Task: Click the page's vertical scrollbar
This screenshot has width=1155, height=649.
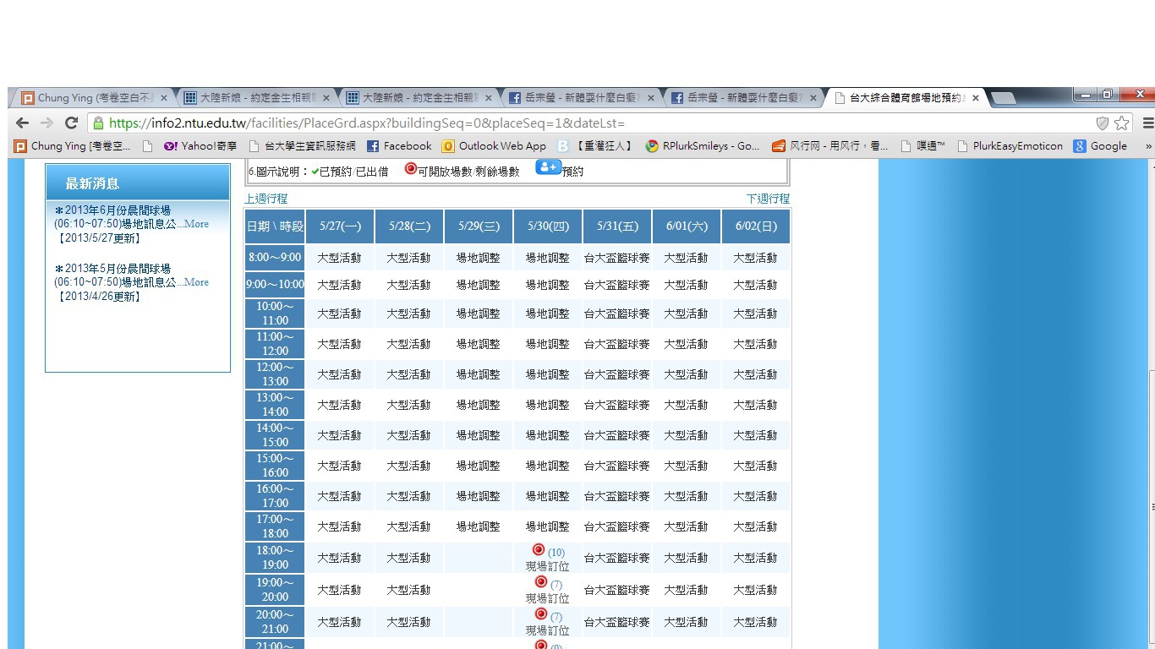Action: click(x=1150, y=507)
